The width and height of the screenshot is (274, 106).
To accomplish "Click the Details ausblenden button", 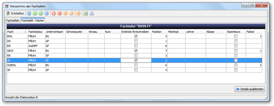I will point(250,89).
